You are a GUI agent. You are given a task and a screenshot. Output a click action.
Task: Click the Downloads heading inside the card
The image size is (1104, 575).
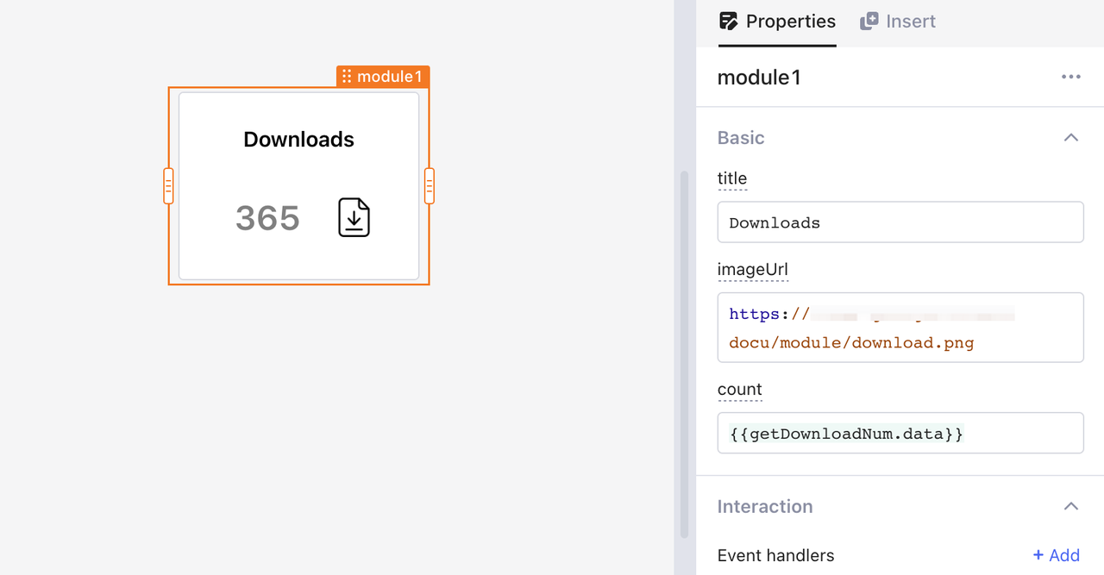click(298, 140)
